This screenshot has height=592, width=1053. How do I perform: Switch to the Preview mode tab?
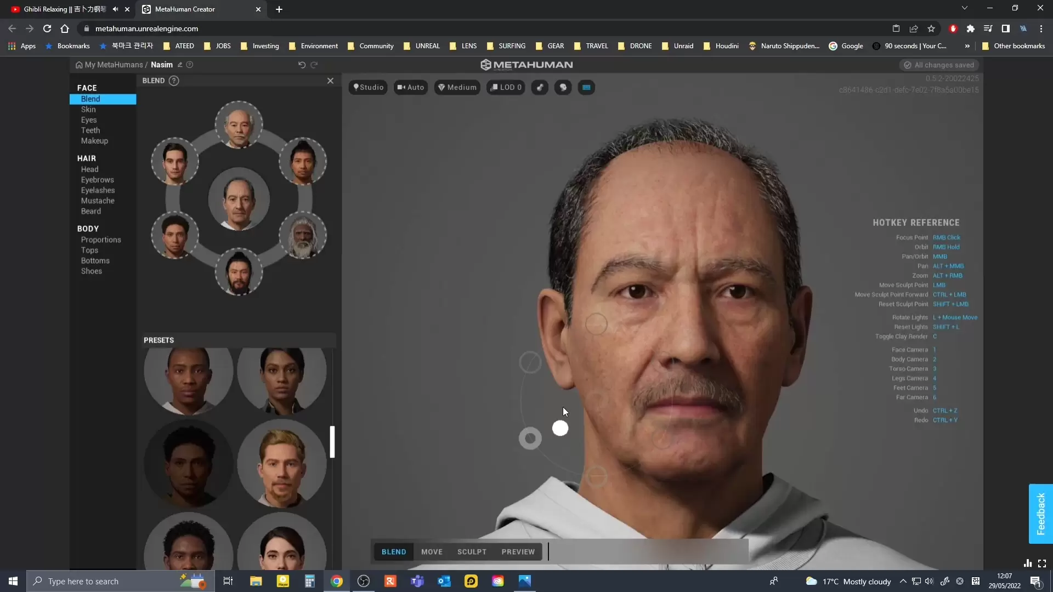518,552
